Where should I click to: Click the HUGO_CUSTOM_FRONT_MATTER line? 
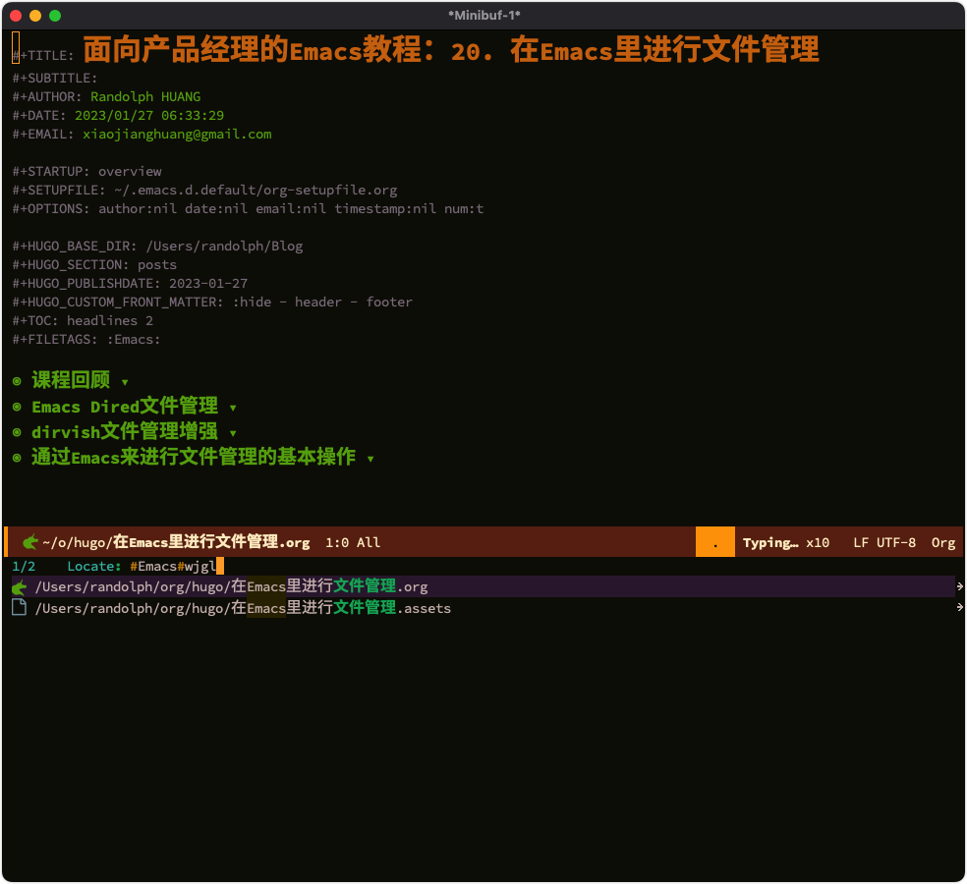click(212, 303)
